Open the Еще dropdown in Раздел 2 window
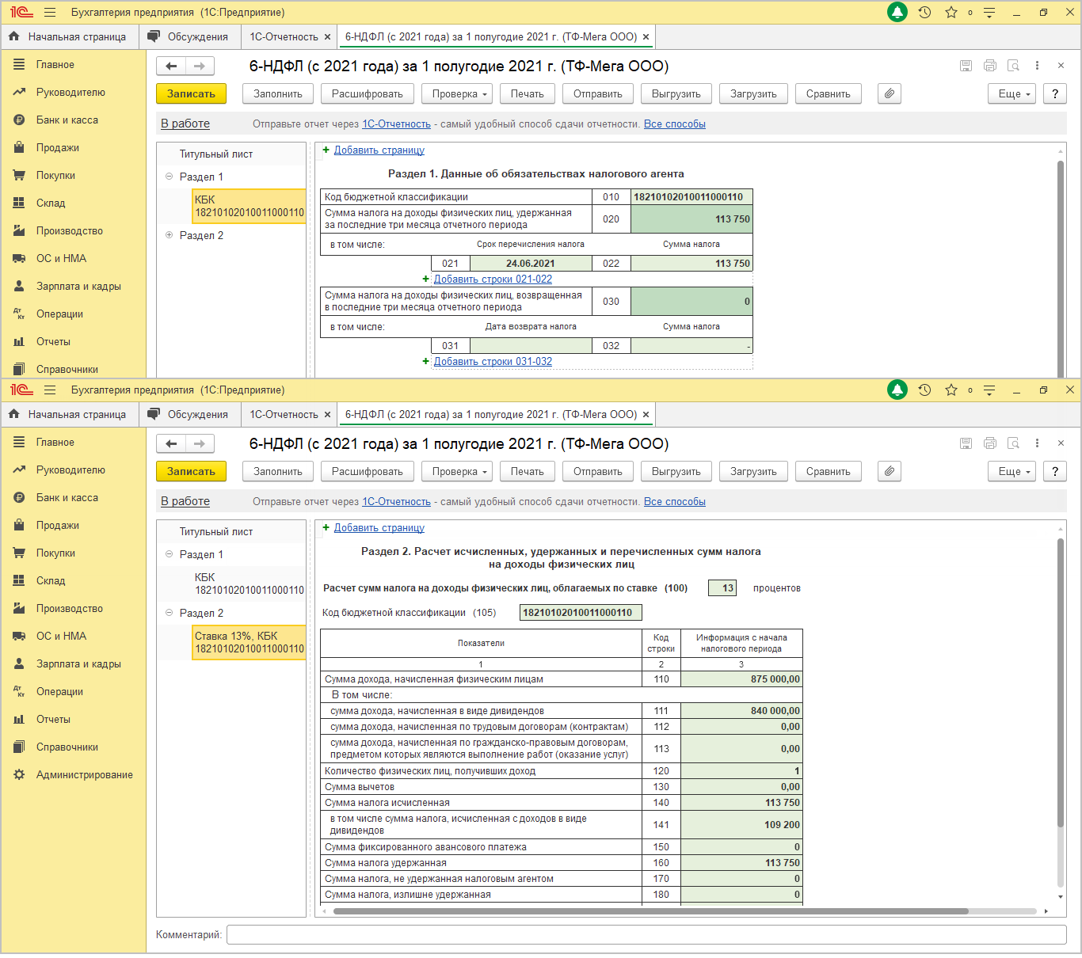1082x958 pixels. [1012, 471]
